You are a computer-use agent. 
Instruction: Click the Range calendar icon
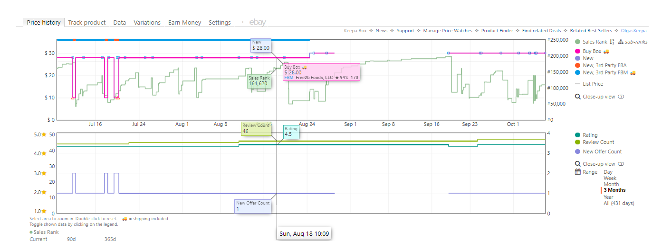pos(577,172)
